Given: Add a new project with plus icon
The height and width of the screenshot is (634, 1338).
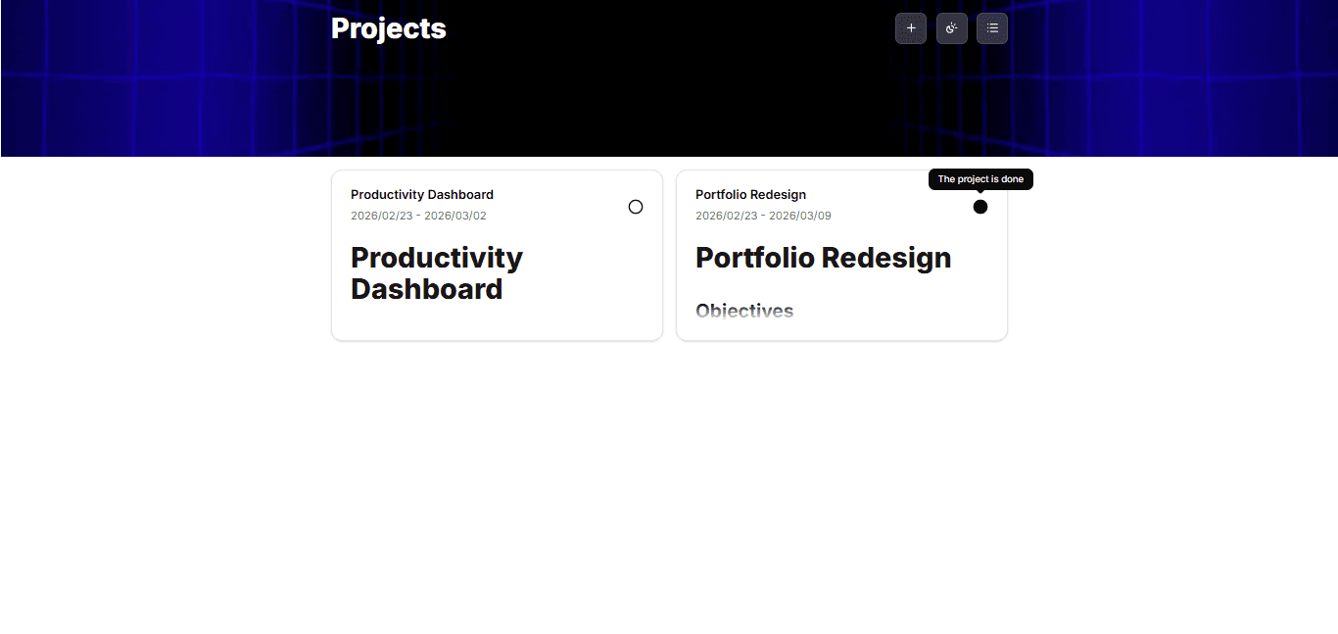Looking at the screenshot, I should [x=911, y=28].
